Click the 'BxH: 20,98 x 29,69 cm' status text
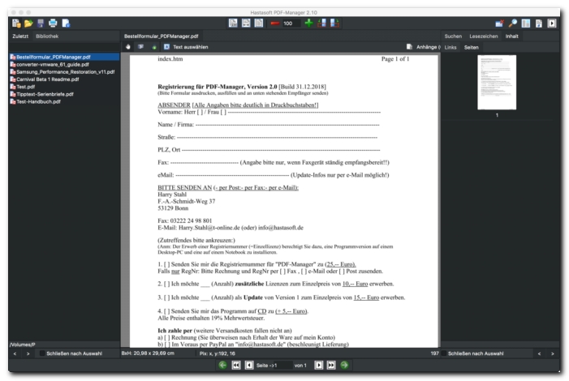This screenshot has width=569, height=381. click(148, 353)
